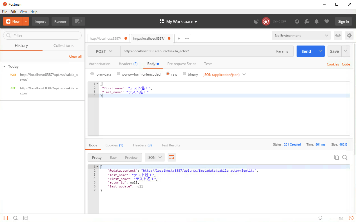Open the Pre-request Script tab

click(x=181, y=64)
